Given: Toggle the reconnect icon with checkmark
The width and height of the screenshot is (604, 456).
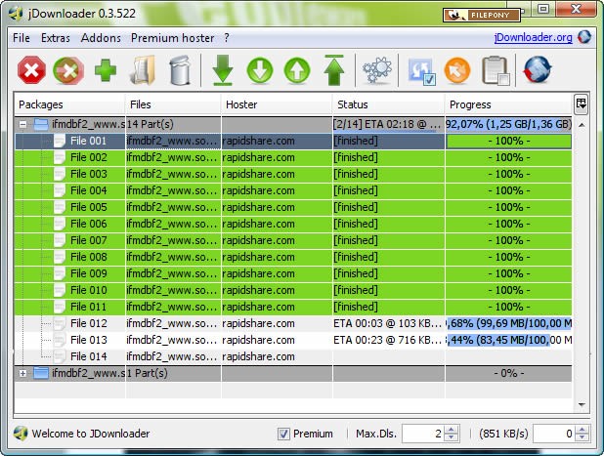Looking at the screenshot, I should [x=421, y=71].
